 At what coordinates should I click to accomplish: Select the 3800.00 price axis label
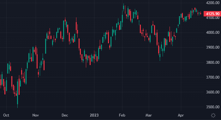pos(212,62)
